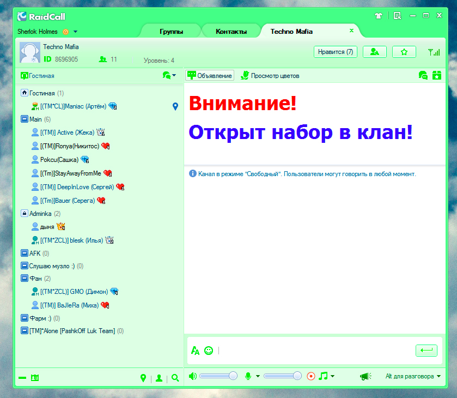
Task: Select user [(TM*ZCL)] blesk (Илья)
Action: pyautogui.click(x=72, y=240)
